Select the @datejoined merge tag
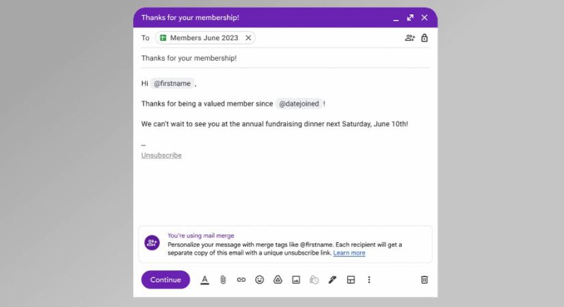The width and height of the screenshot is (564, 307). coord(299,104)
